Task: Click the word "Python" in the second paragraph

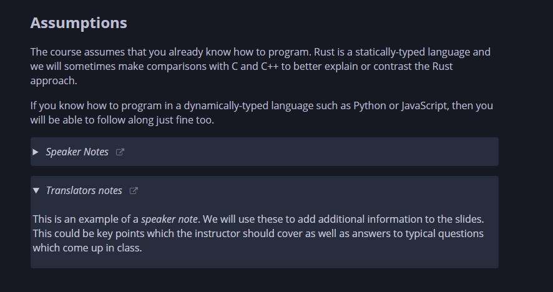Action: [369, 106]
